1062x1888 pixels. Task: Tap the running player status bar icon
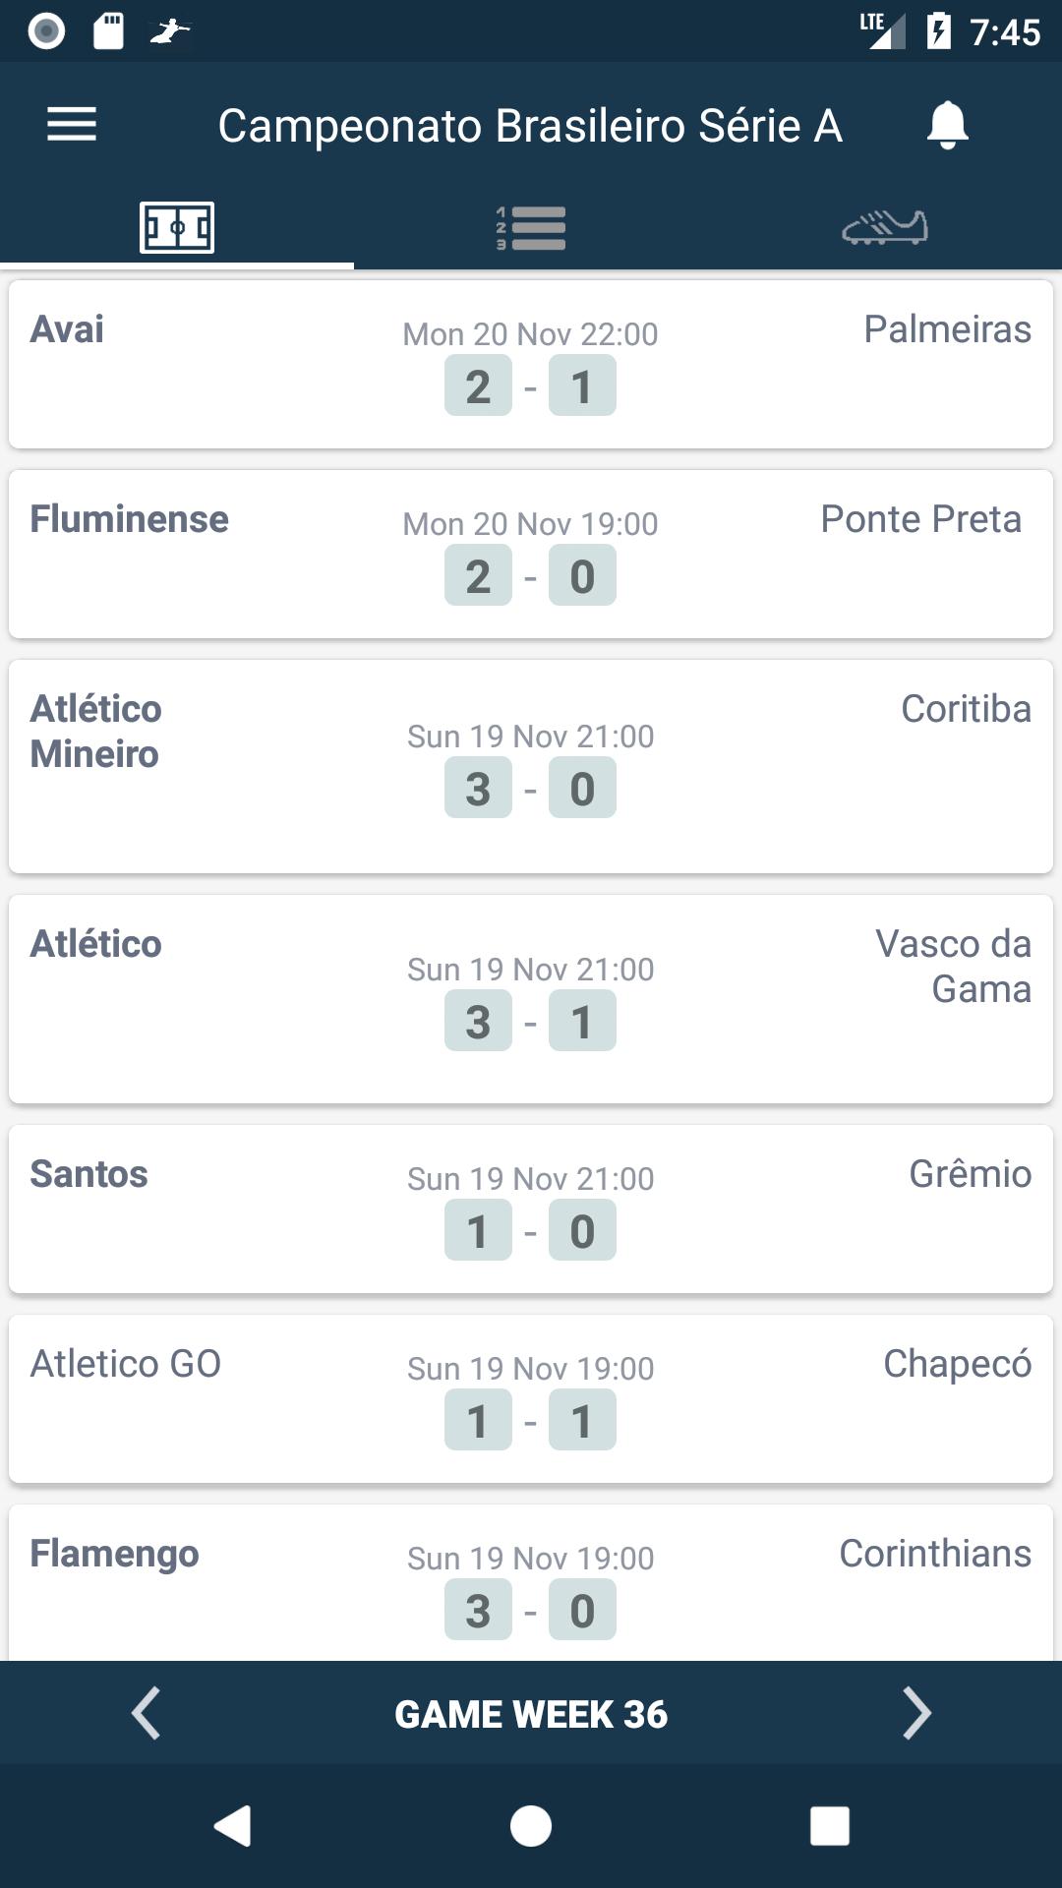[x=170, y=31]
